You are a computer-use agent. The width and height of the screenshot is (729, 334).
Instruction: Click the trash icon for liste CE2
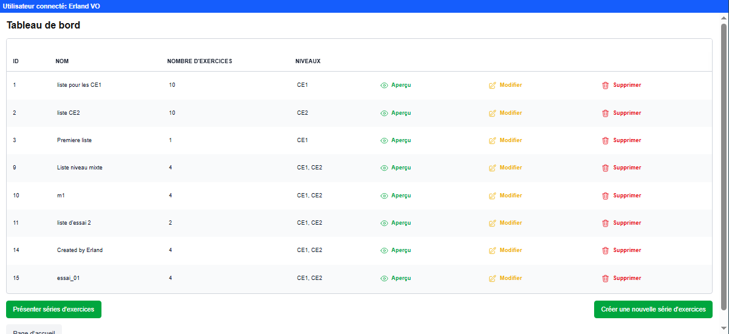pyautogui.click(x=605, y=114)
